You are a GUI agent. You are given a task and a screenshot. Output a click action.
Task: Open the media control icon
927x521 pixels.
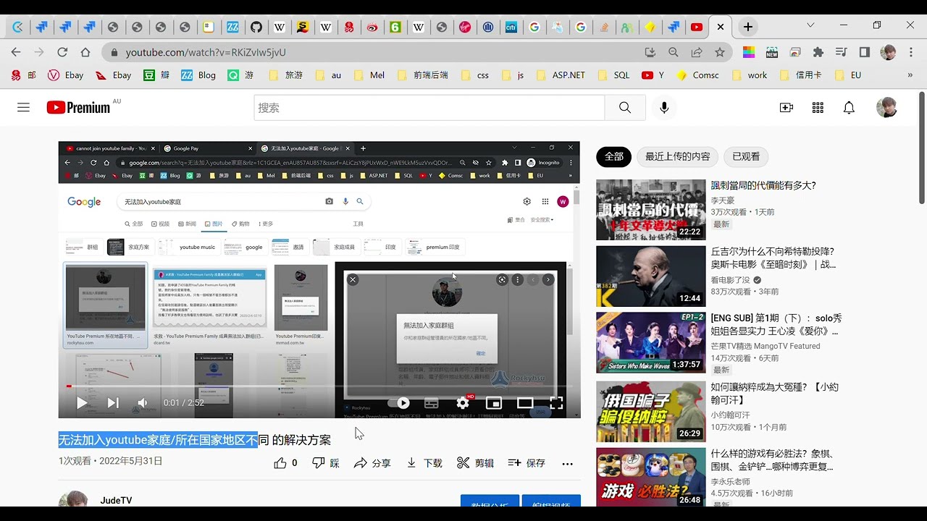[x=841, y=52]
